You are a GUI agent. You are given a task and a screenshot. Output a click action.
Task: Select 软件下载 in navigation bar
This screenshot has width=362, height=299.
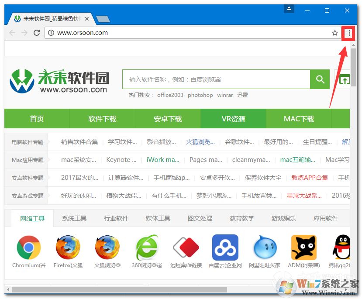(x=102, y=119)
